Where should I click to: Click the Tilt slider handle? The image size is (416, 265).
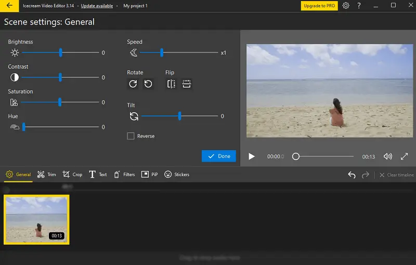coord(179,116)
